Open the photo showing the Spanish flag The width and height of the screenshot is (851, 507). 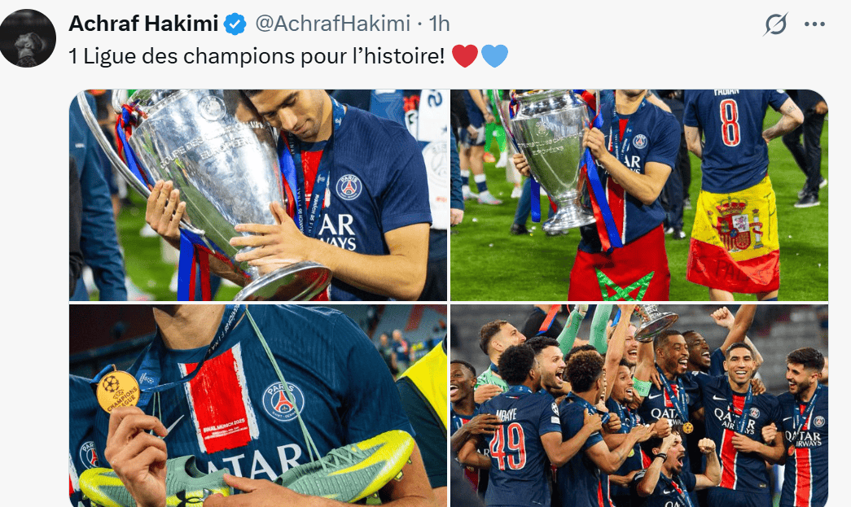coord(639,195)
